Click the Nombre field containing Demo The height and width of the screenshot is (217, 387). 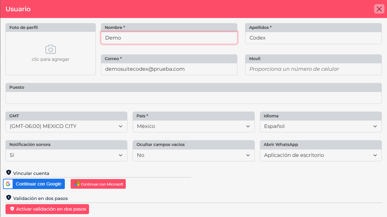[169, 38]
